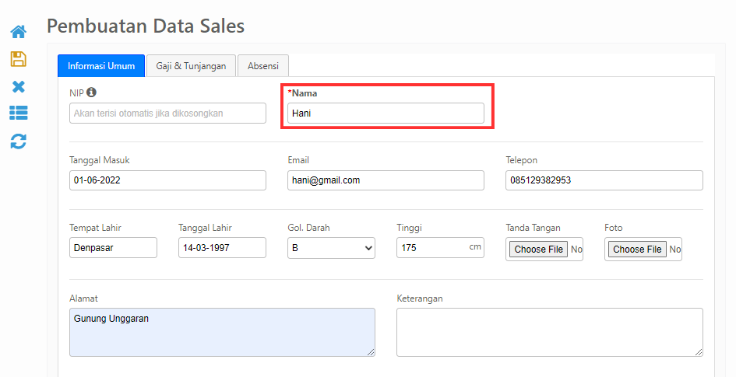Viewport: 736px width, 377px height.
Task: Click into the NIP text field
Action: 167,113
